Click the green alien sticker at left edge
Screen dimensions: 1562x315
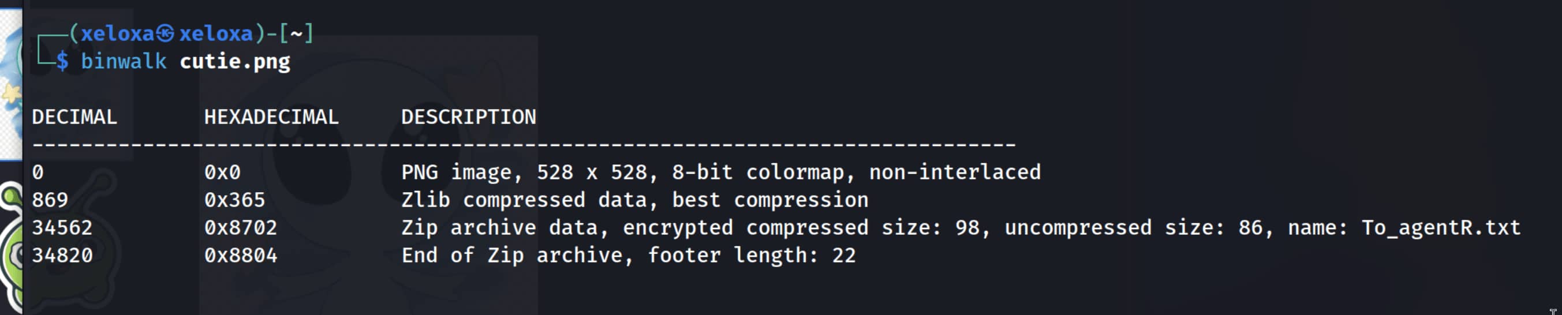pyautogui.click(x=10, y=242)
